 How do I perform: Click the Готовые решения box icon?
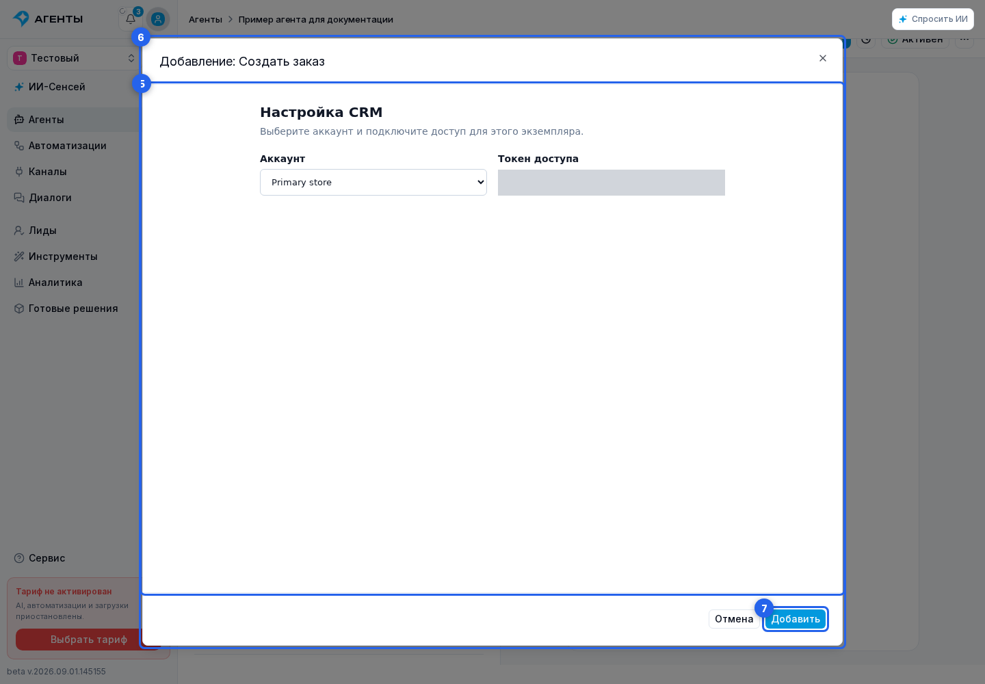tap(19, 308)
